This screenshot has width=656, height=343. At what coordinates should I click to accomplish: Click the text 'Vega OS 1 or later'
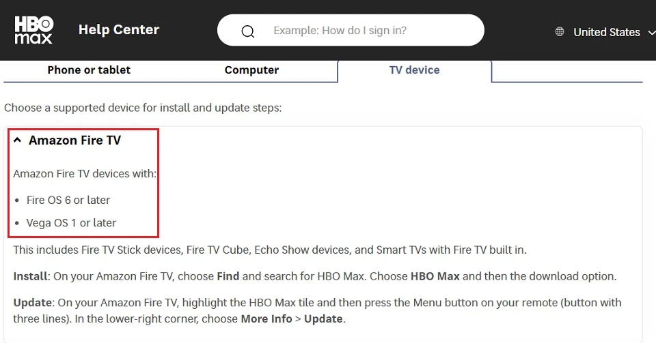(71, 223)
